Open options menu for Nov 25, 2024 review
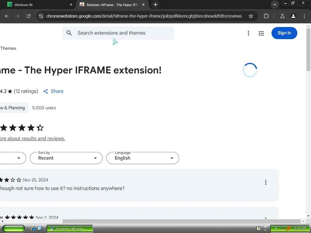This screenshot has height=233, width=311. 265,182
